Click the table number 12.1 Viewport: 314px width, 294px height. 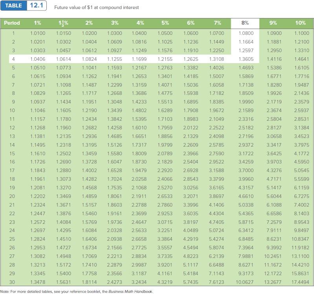pyautogui.click(x=37, y=5)
